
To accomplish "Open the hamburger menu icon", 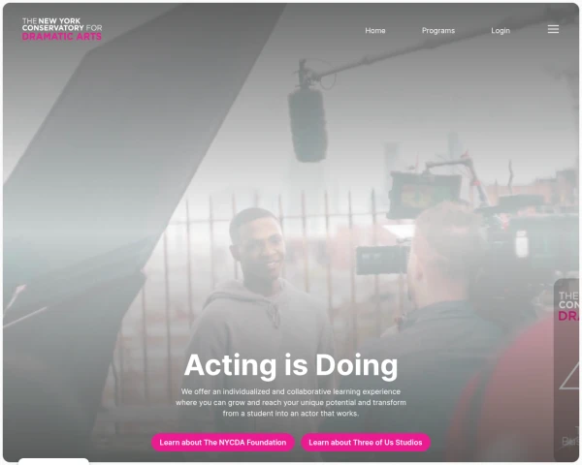I will pyautogui.click(x=553, y=29).
